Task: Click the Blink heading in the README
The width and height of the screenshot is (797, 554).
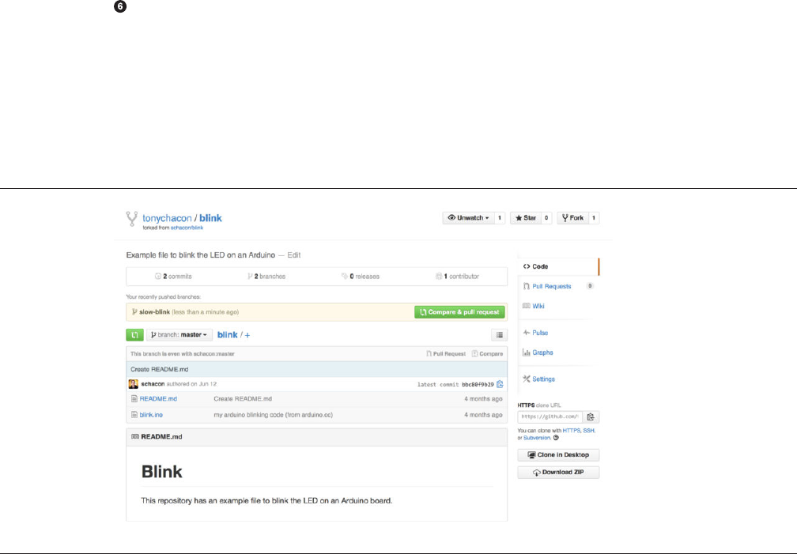Action: click(161, 472)
